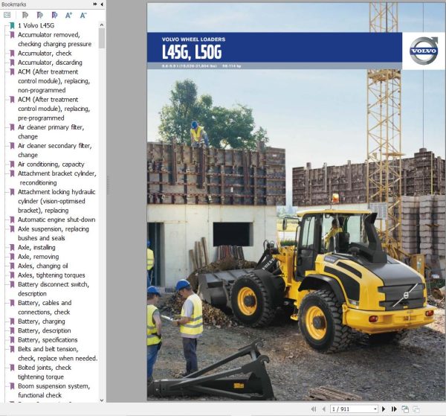
Task: Increase bookmark text size with A+ icon
Action: (68, 15)
